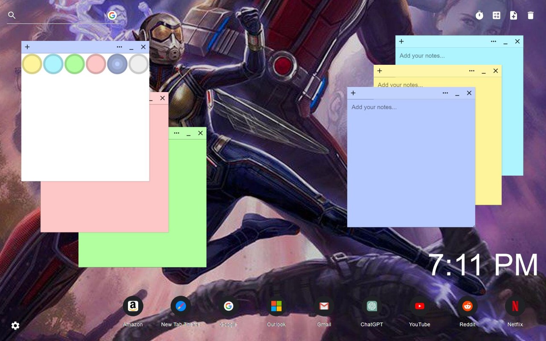Close the green sticky note
The height and width of the screenshot is (341, 546).
click(x=200, y=133)
